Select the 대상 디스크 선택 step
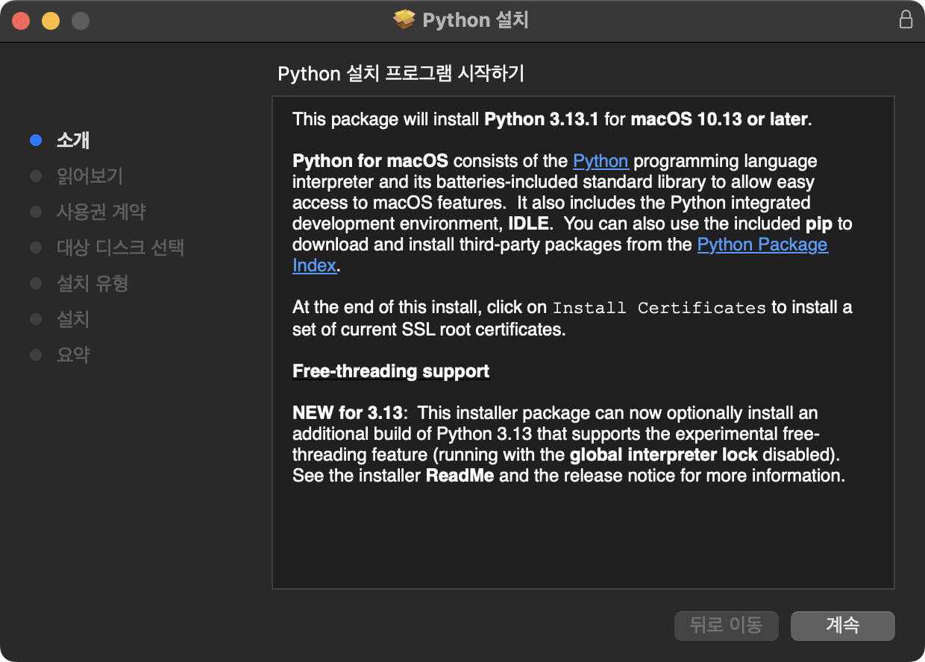The height and width of the screenshot is (662, 925). coord(120,248)
